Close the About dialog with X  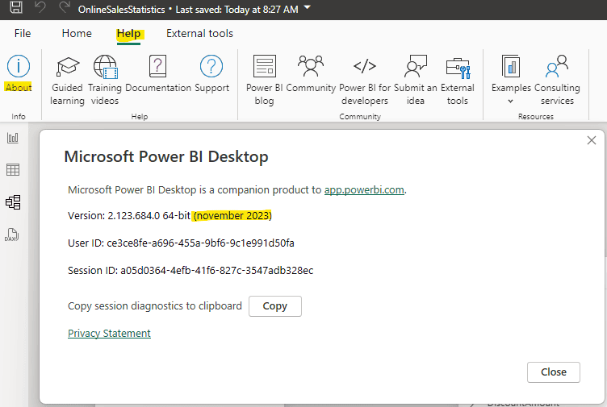click(591, 140)
